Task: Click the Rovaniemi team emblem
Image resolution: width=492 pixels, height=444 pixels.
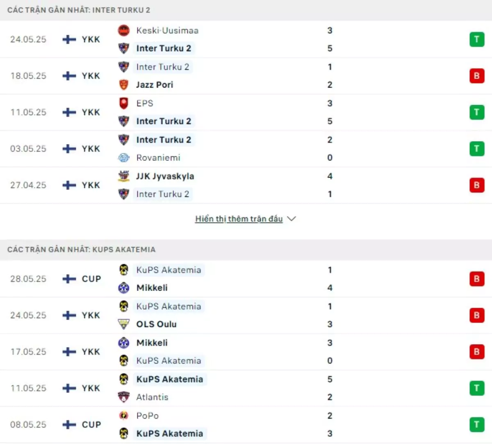Action: click(123, 158)
